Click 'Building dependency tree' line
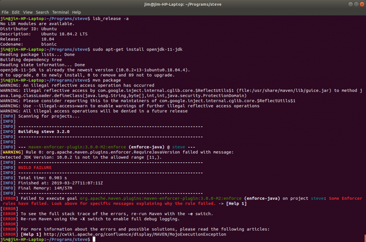The width and height of the screenshot is (366, 242). click(31, 60)
